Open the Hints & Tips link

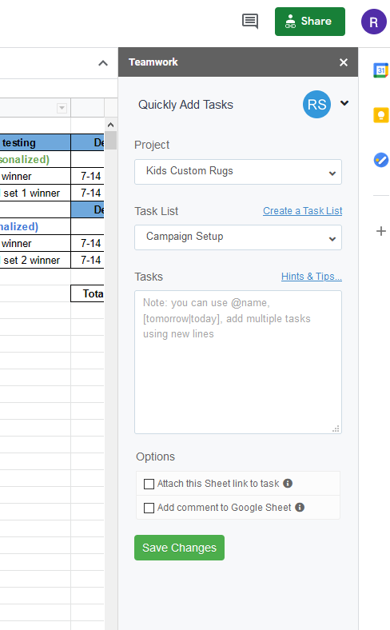click(311, 277)
